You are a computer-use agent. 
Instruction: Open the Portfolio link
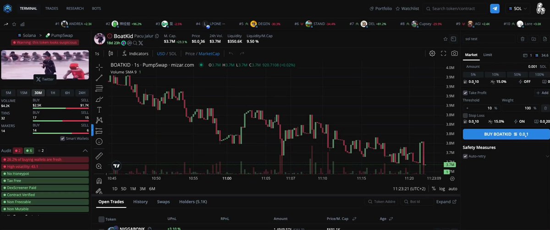click(x=381, y=8)
